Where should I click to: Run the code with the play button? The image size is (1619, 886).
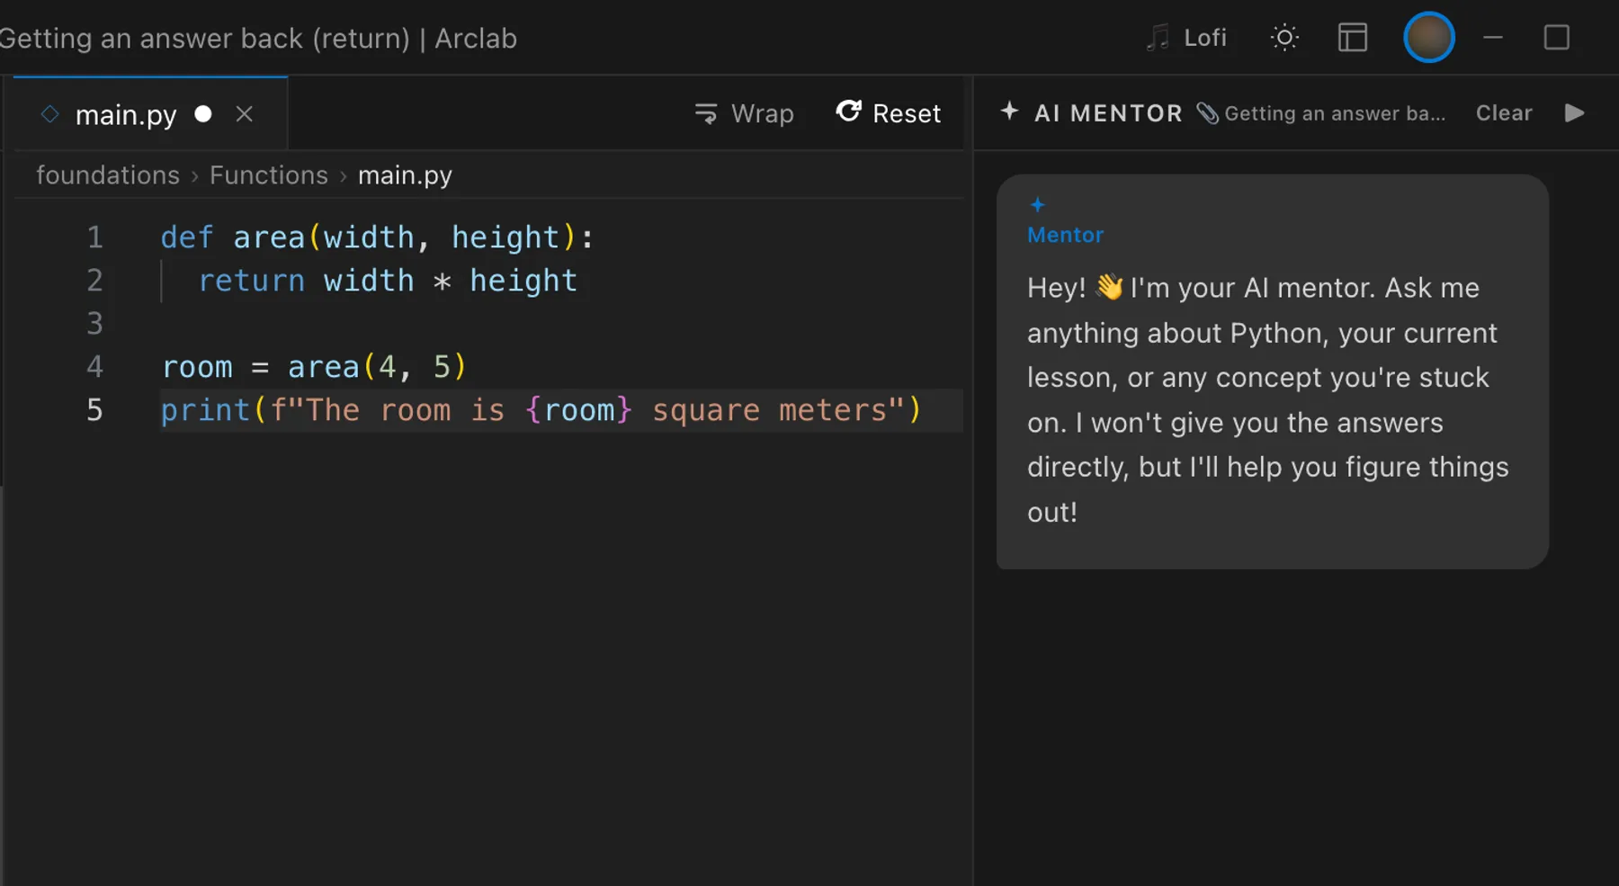pyautogui.click(x=1574, y=113)
